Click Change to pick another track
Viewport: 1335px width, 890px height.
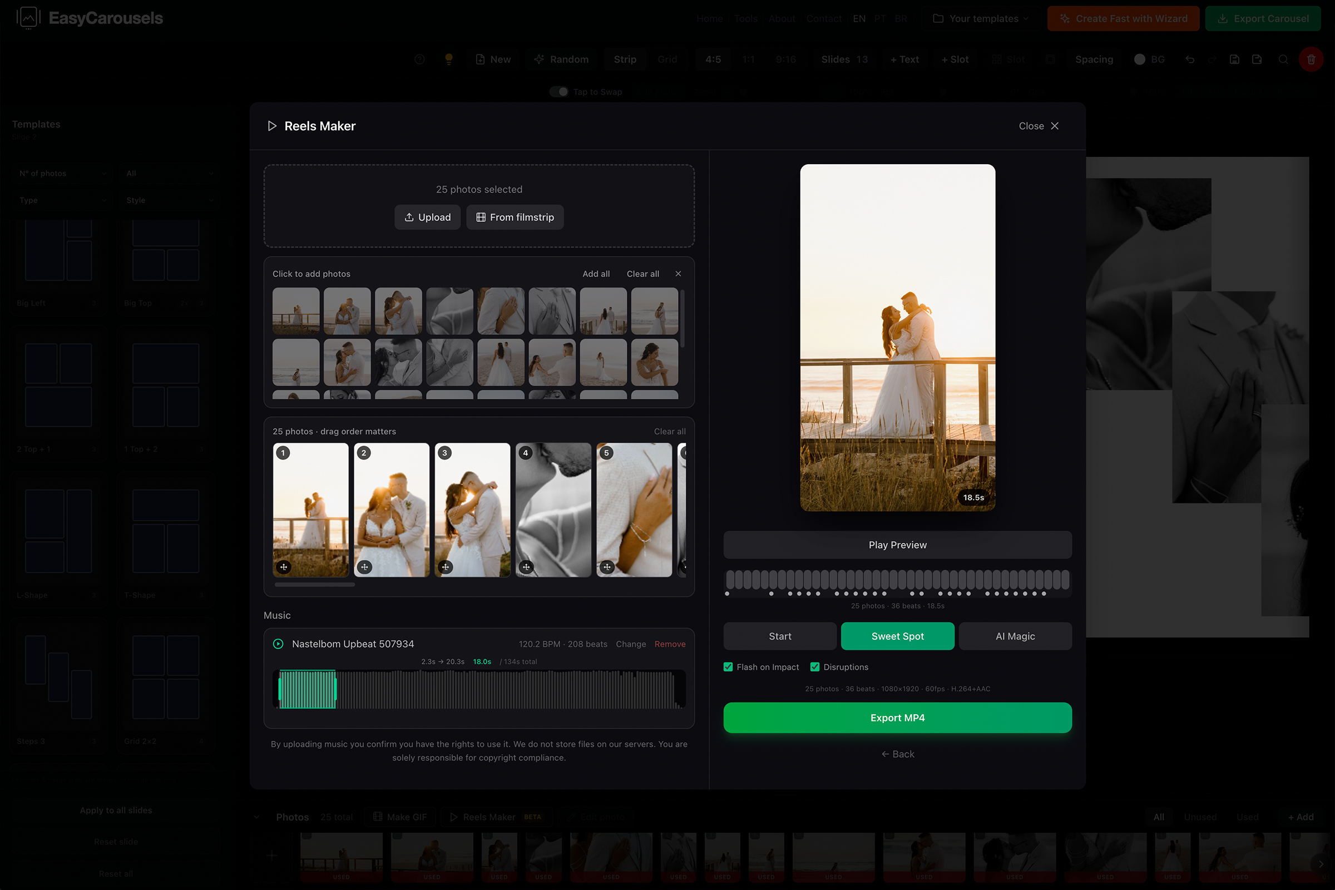631,644
